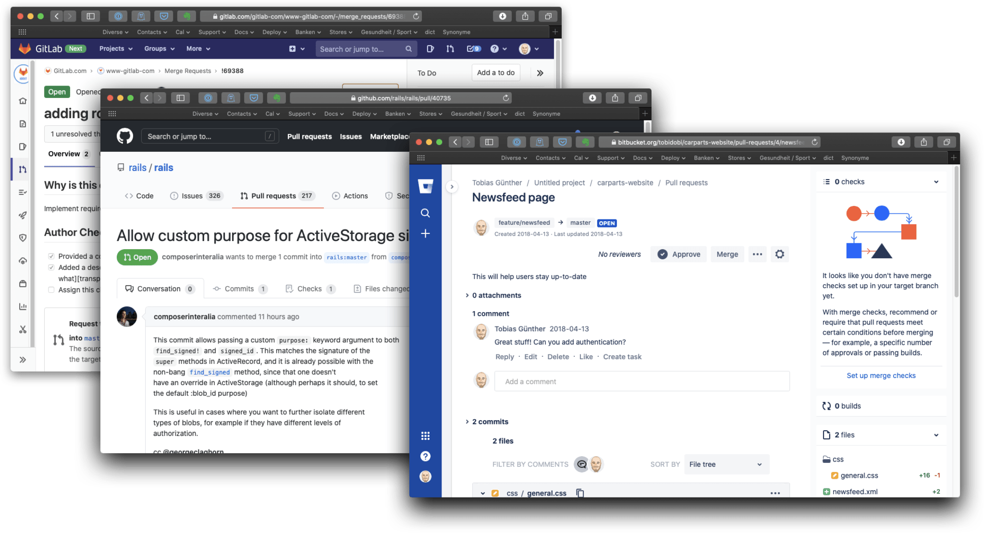Toggle 'Provided a' checklist checkbox in GitLab
This screenshot has width=984, height=533.
51,256
